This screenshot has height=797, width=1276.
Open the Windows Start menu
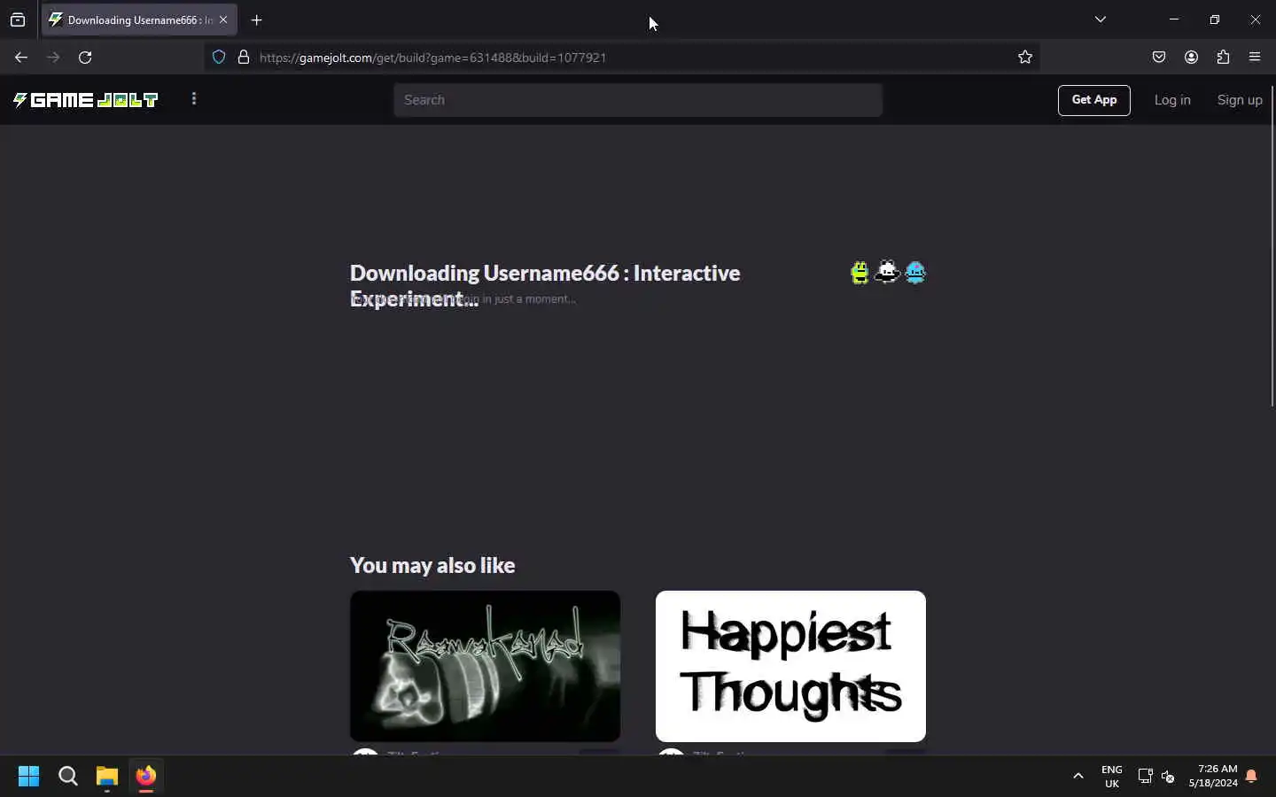click(28, 777)
